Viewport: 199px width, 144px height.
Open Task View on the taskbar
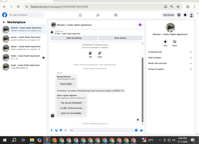[x=23, y=140]
